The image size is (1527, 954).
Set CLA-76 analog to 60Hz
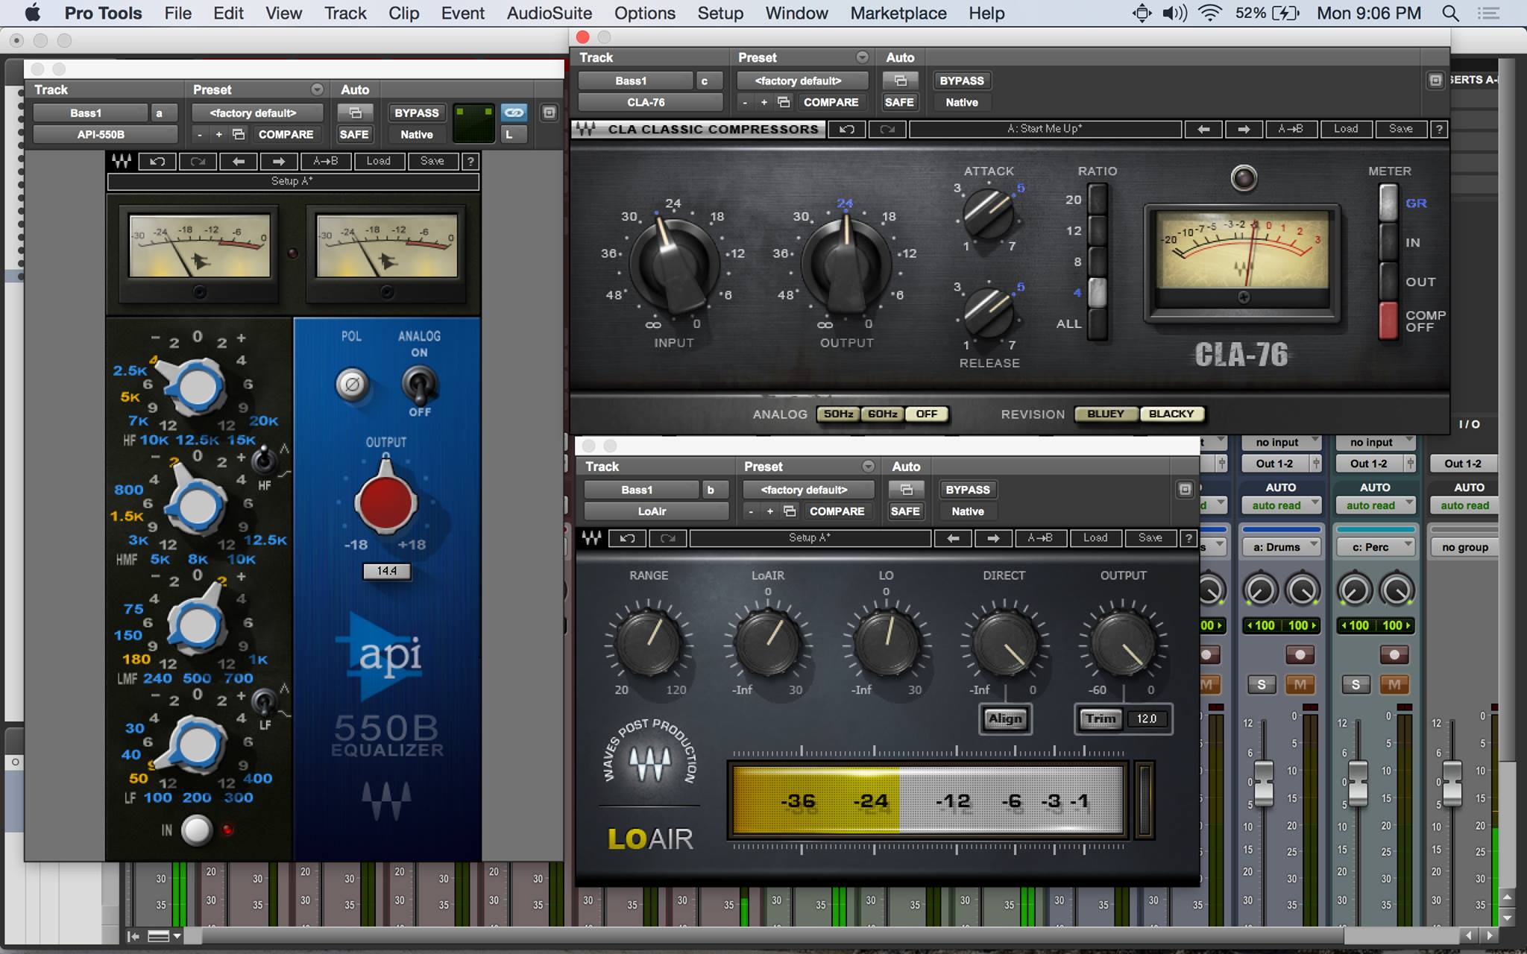[x=882, y=414]
